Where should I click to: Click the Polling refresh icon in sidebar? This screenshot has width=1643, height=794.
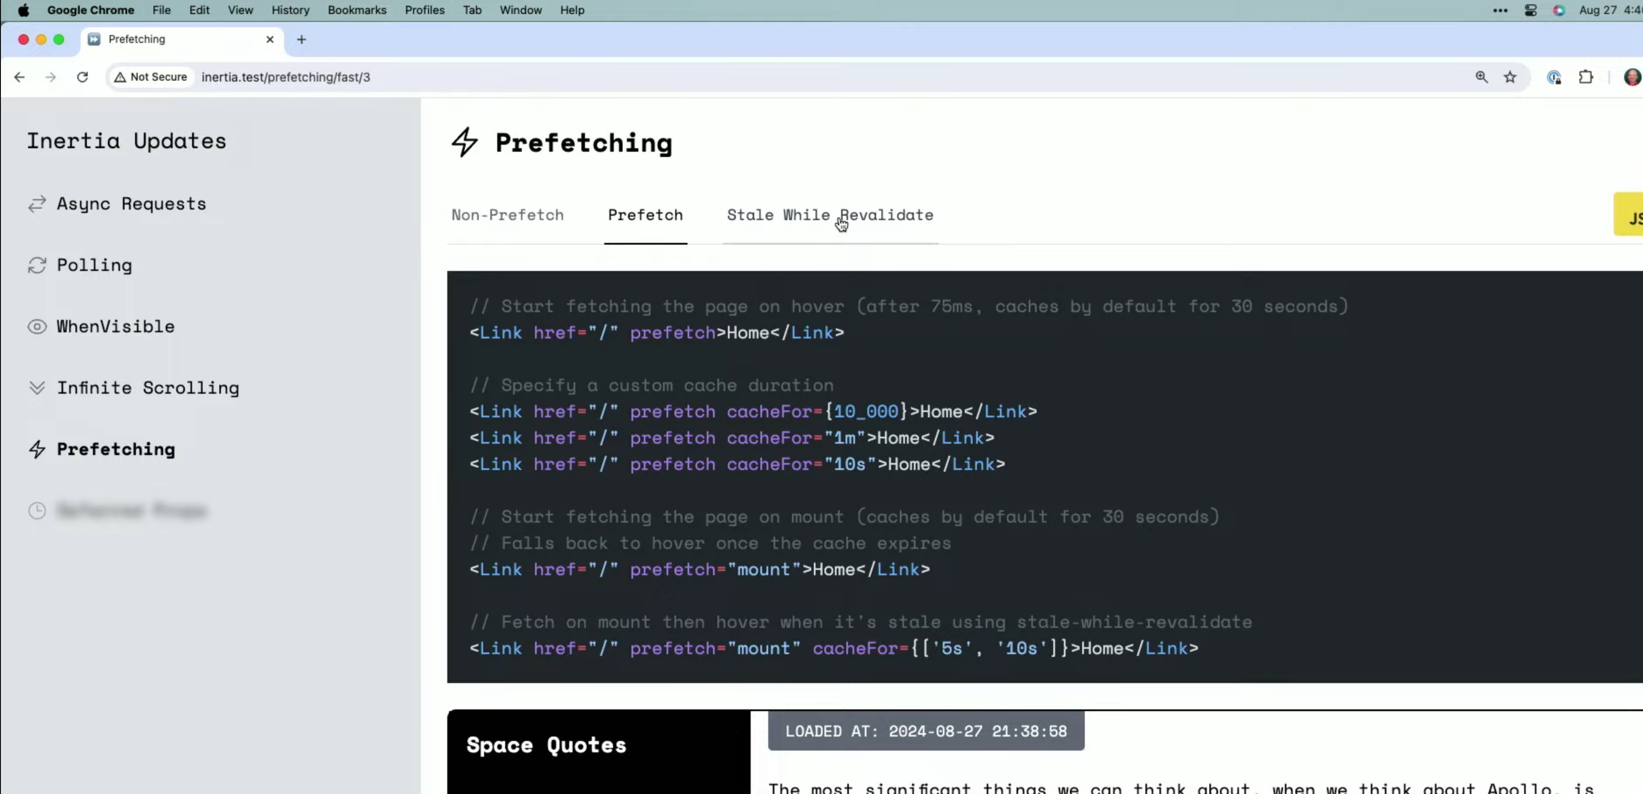(x=37, y=265)
